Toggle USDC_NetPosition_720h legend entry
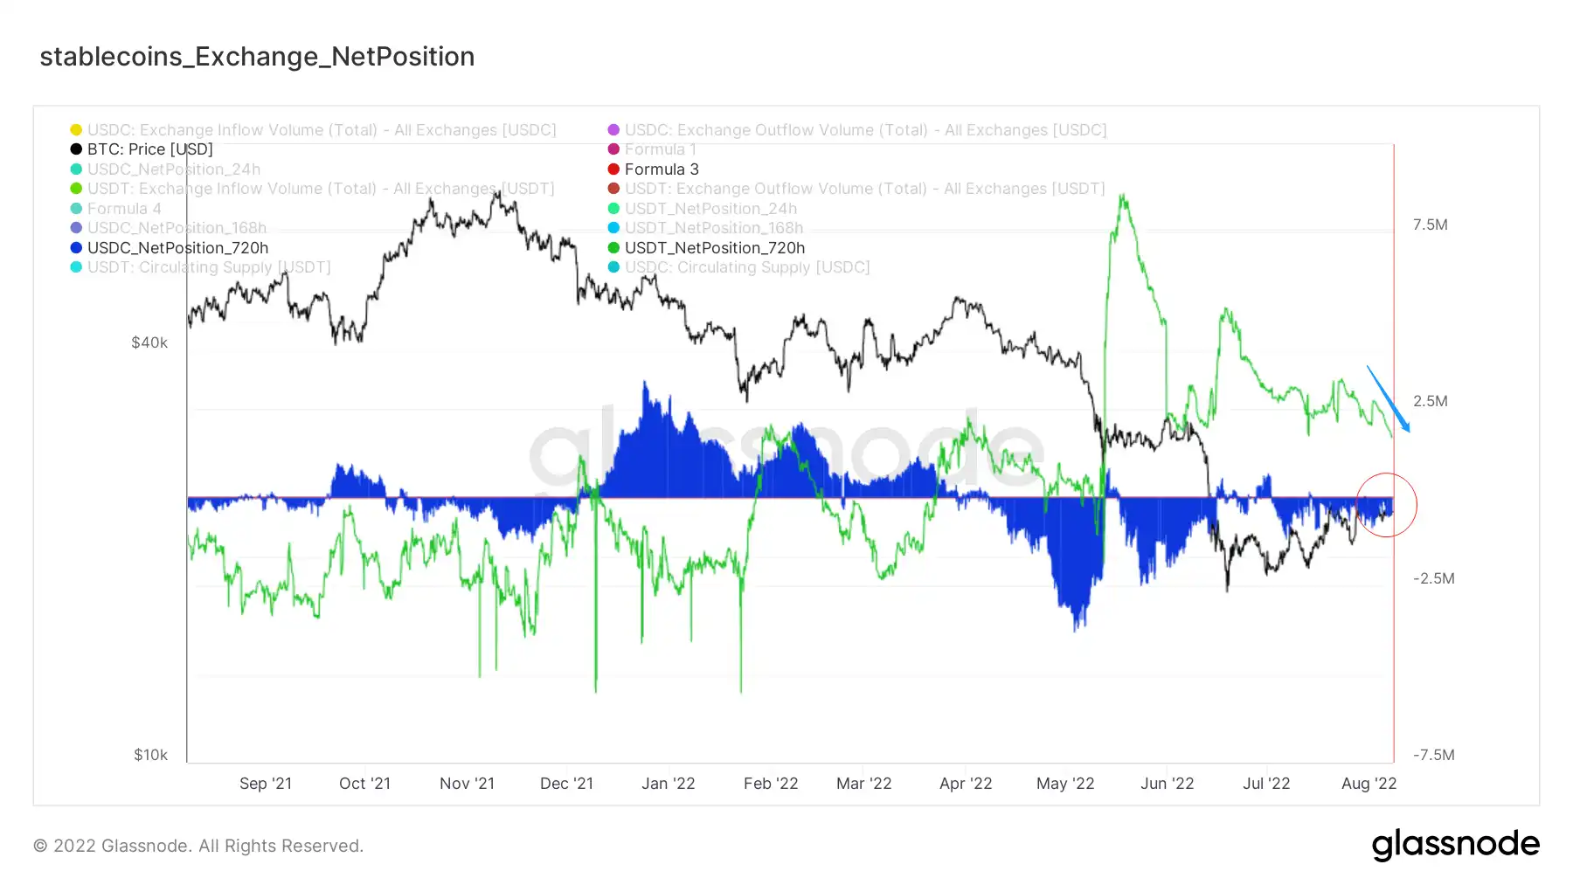 (170, 248)
